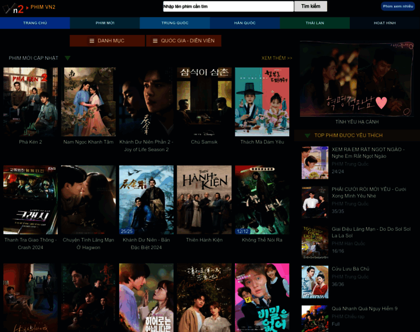Click the PHẢI CƯỚI RỒI MỚI YÊU title
The image size is (420, 332).
tap(369, 193)
